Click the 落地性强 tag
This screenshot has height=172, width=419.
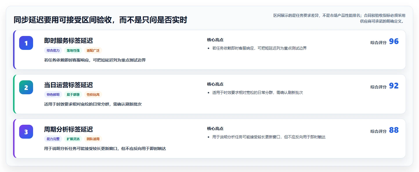click(x=73, y=50)
